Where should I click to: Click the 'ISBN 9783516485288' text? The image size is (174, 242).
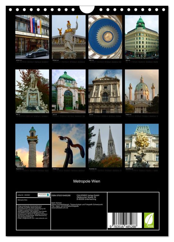[x=61, y=196]
